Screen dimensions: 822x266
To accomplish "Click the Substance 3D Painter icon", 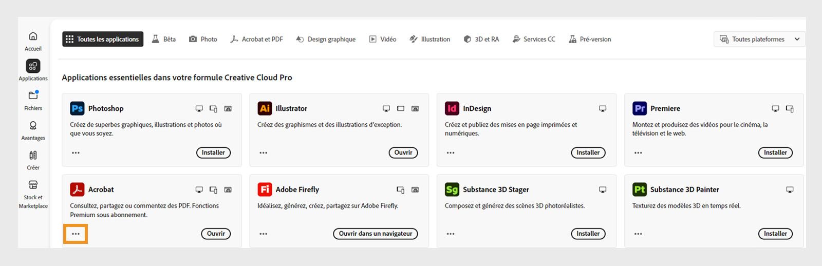I will (639, 189).
